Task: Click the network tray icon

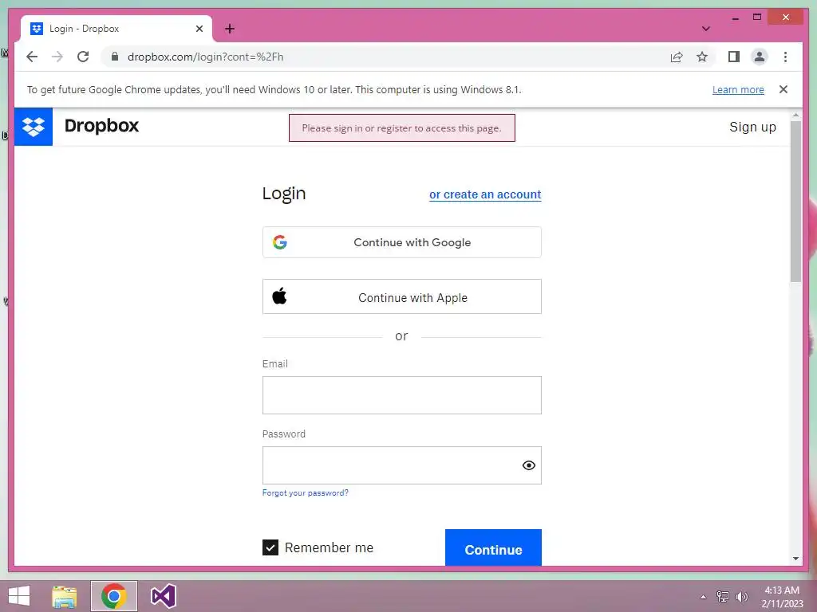Action: pos(722,597)
